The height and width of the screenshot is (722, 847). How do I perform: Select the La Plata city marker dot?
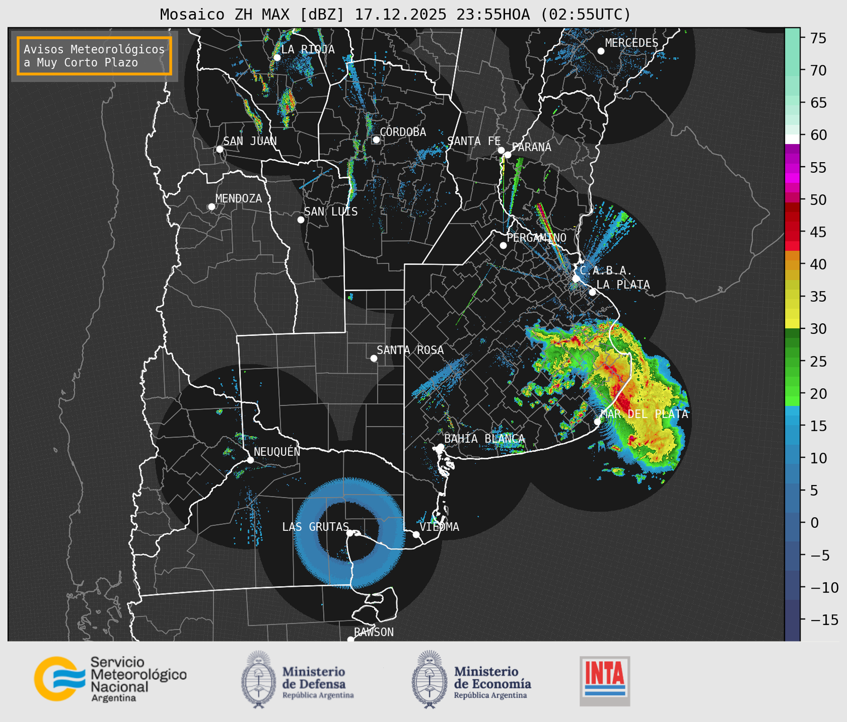point(592,292)
